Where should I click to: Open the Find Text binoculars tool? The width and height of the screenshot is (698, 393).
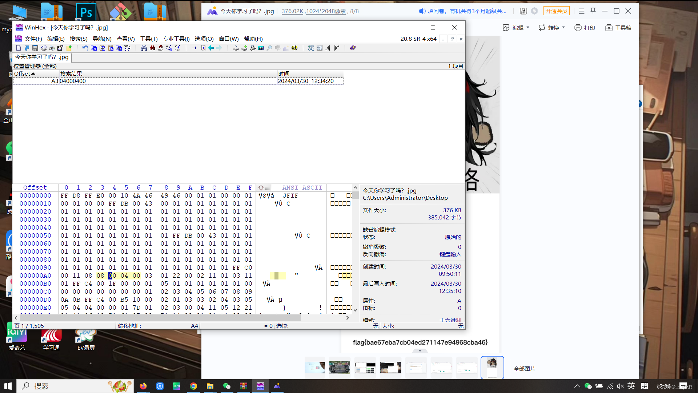144,48
